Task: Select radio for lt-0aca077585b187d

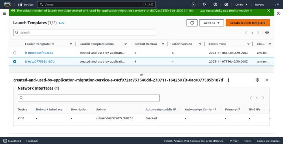Action: tap(15, 62)
